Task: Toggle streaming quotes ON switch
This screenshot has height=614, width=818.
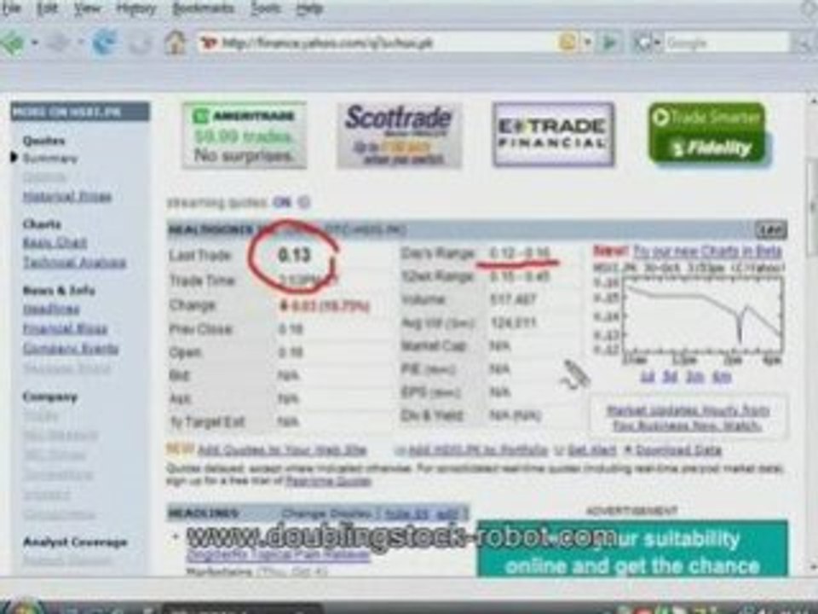Action: coord(282,202)
